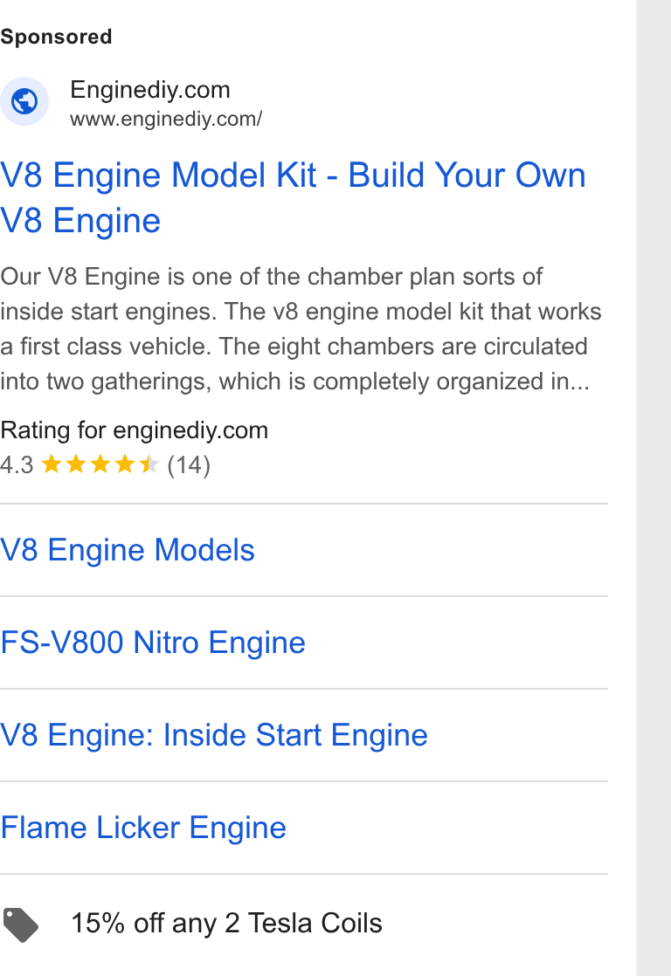Click the middle gold rating star
671x976 pixels.
[x=100, y=464]
